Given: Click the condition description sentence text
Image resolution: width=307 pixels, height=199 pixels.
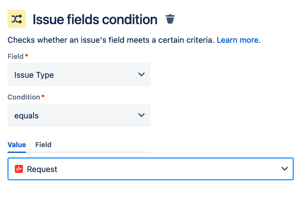Looking at the screenshot, I should click(x=111, y=40).
